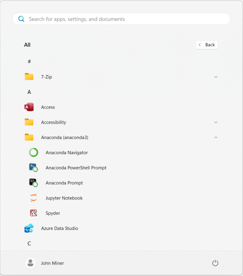Viewport: 243px width, 276px height.
Task: Jump to the # letter section header
Action: coord(29,62)
